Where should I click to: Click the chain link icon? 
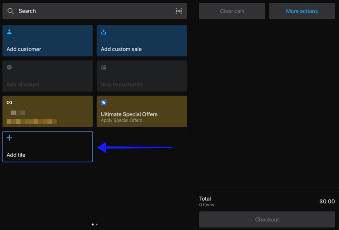click(x=9, y=102)
